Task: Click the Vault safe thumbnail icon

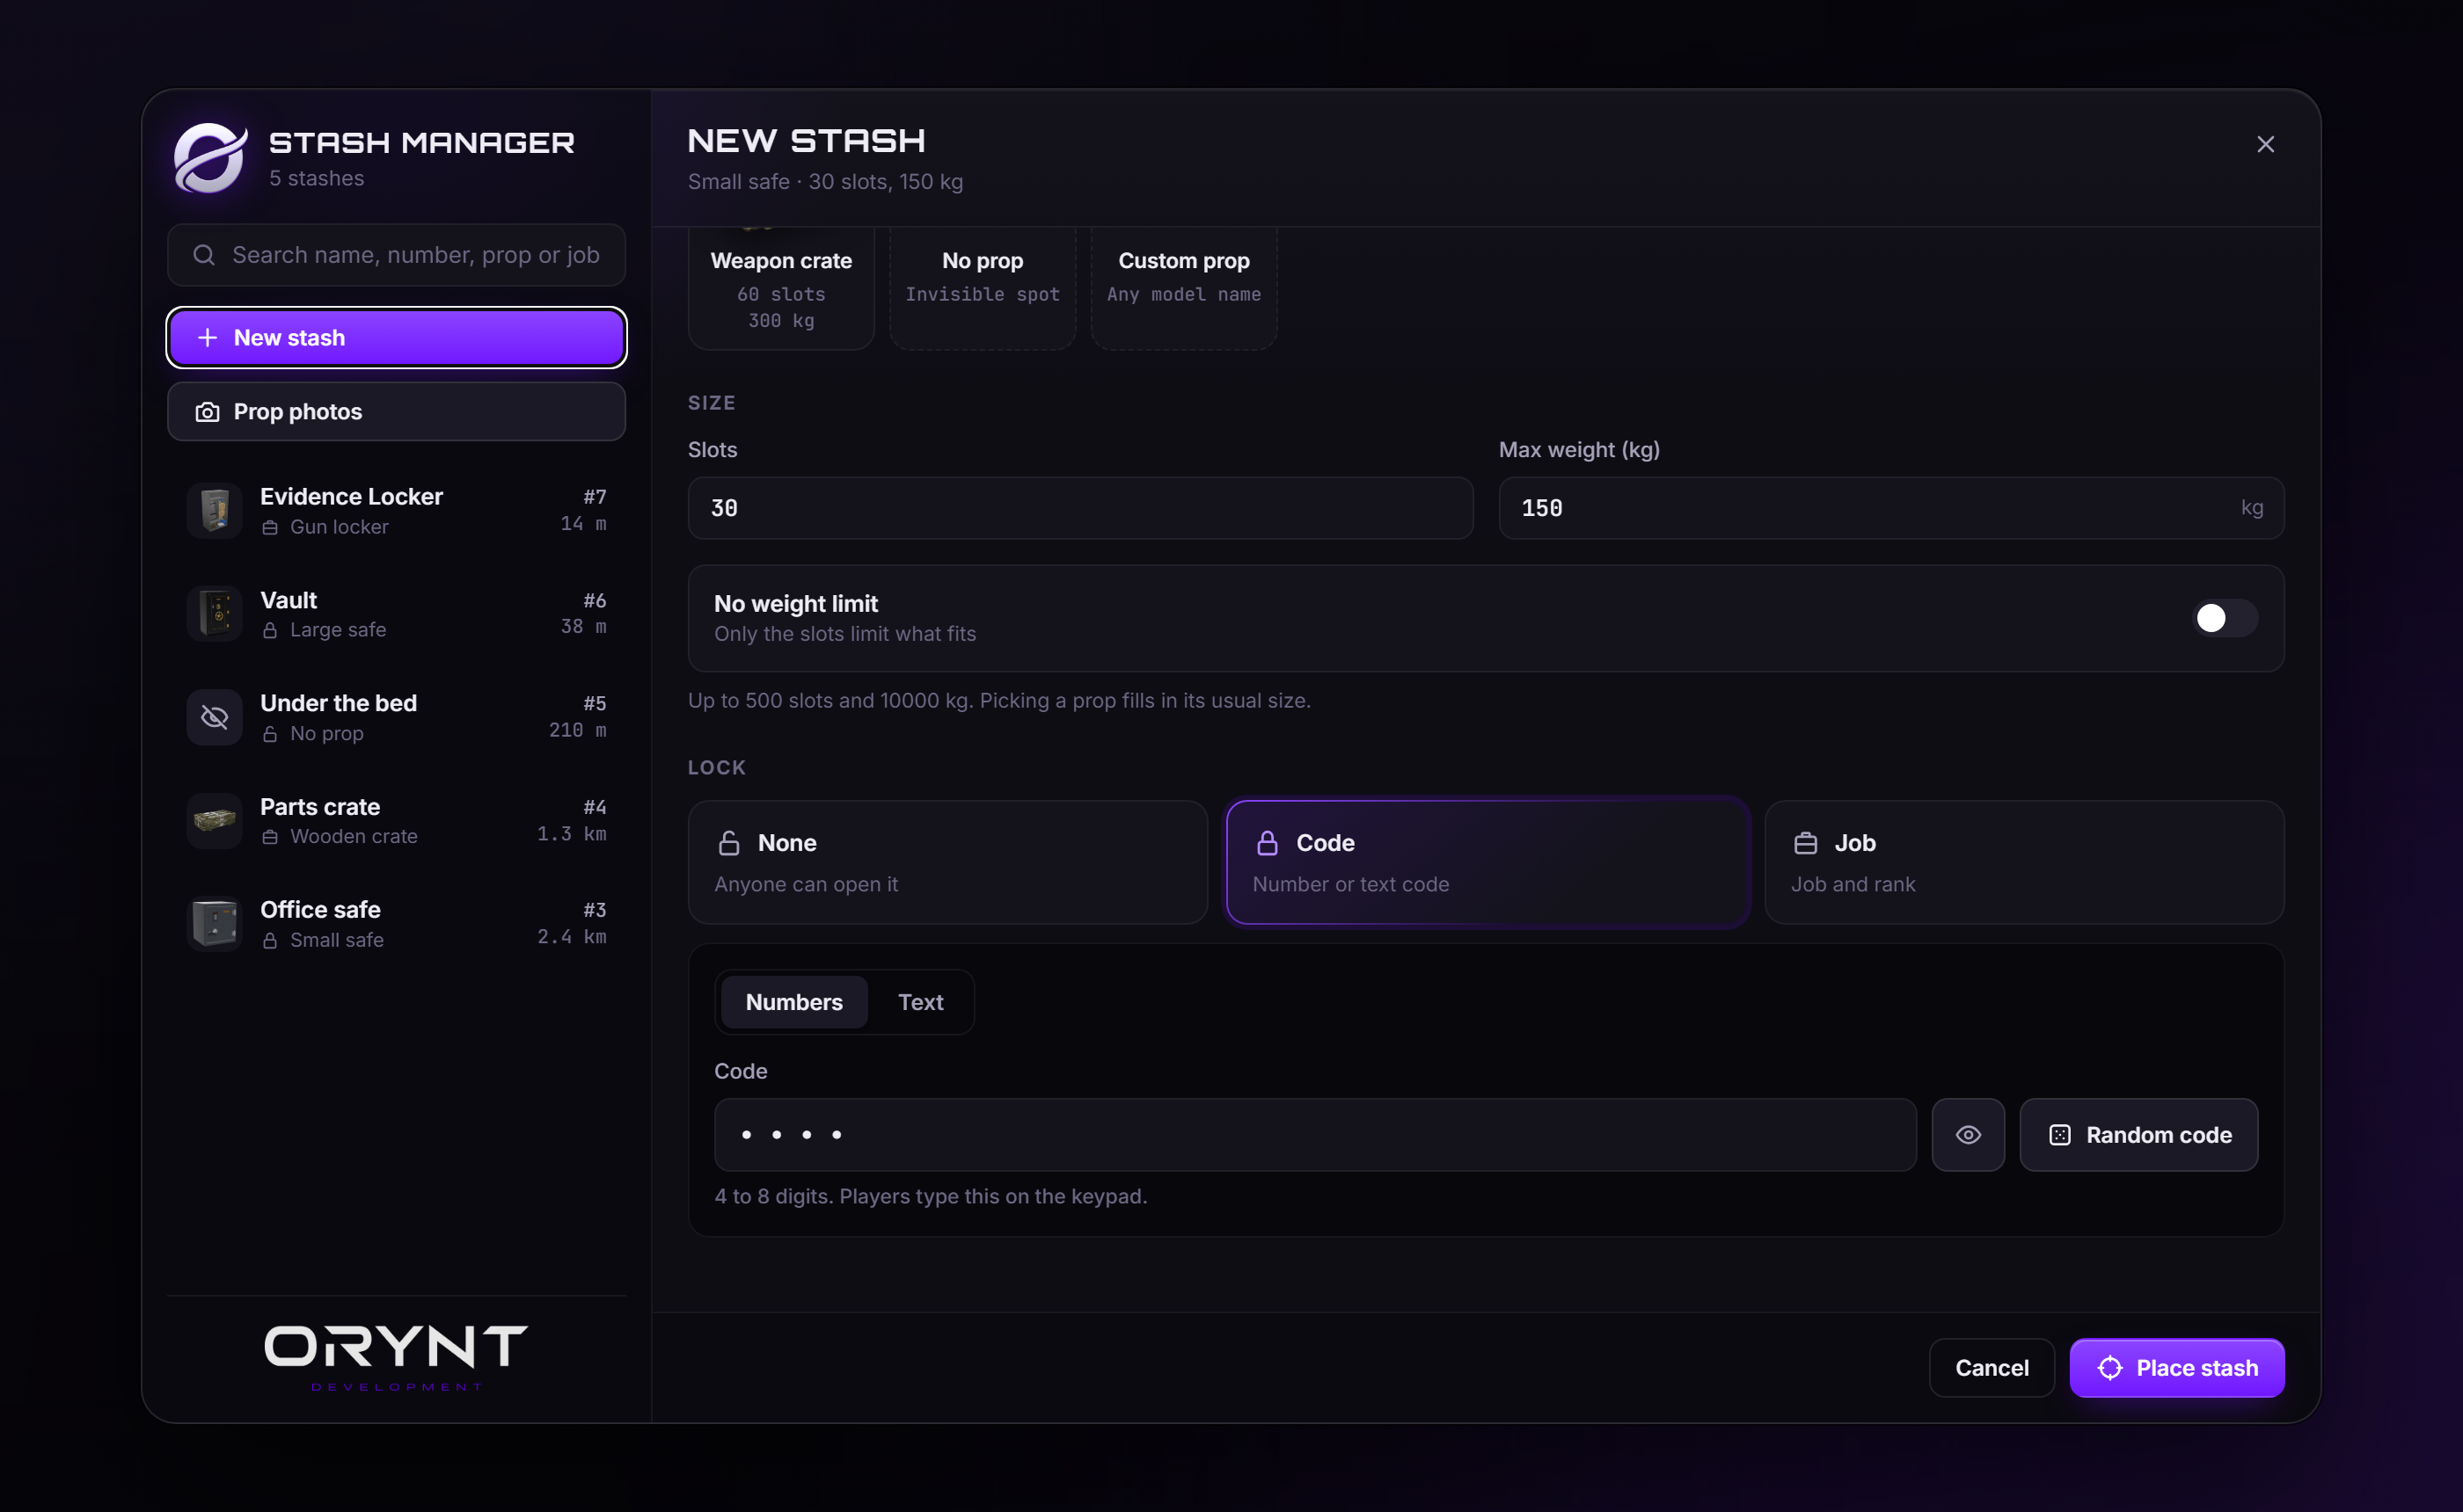Action: coord(214,613)
